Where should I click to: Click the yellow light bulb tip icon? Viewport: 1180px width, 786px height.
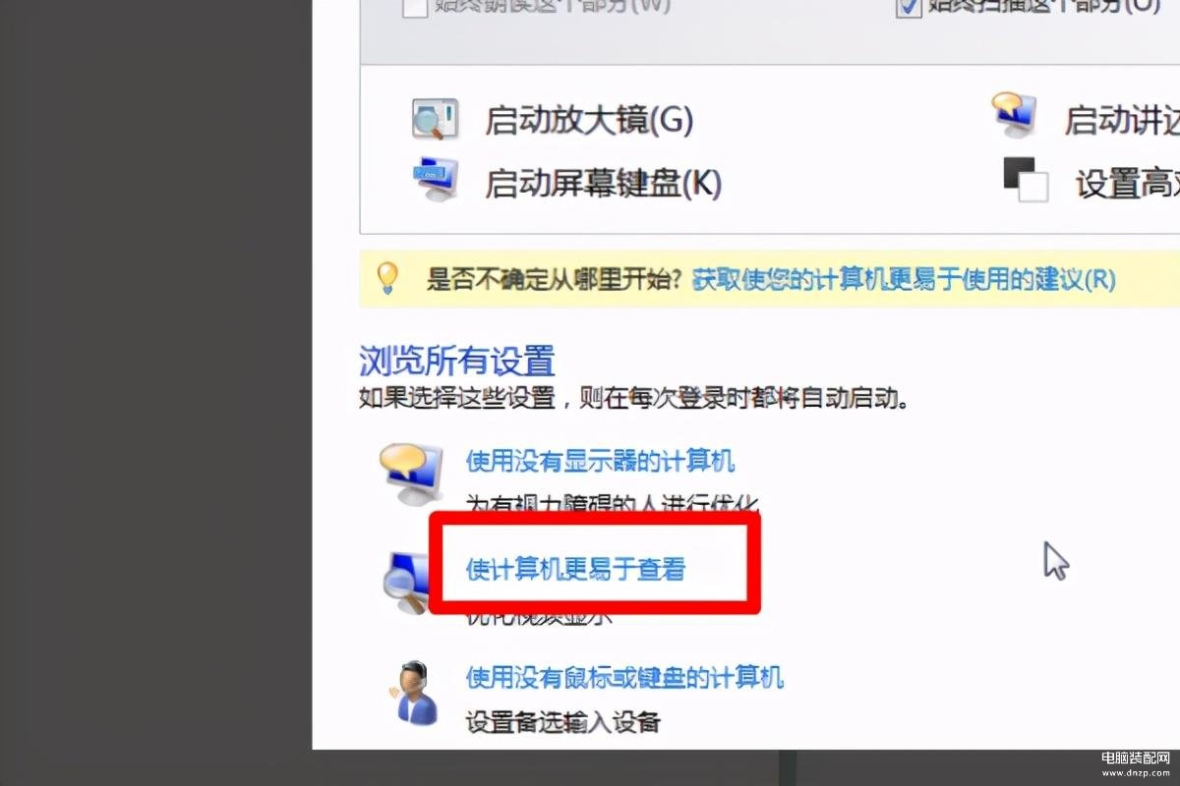pos(388,278)
